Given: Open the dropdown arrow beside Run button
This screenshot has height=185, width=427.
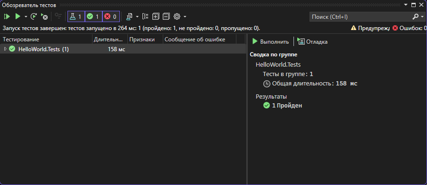Looking at the screenshot, I should point(26,17).
